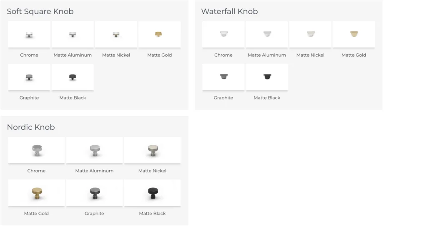Pick the Waterfall Knob Chrome finish
Viewport: 427px width, 227px height.
[x=224, y=34]
